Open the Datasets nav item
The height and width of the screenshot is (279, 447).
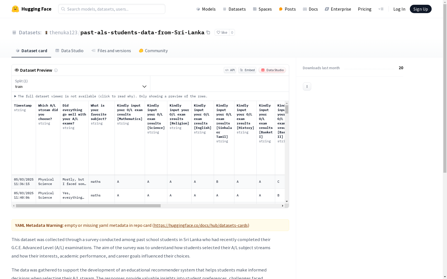(x=234, y=9)
